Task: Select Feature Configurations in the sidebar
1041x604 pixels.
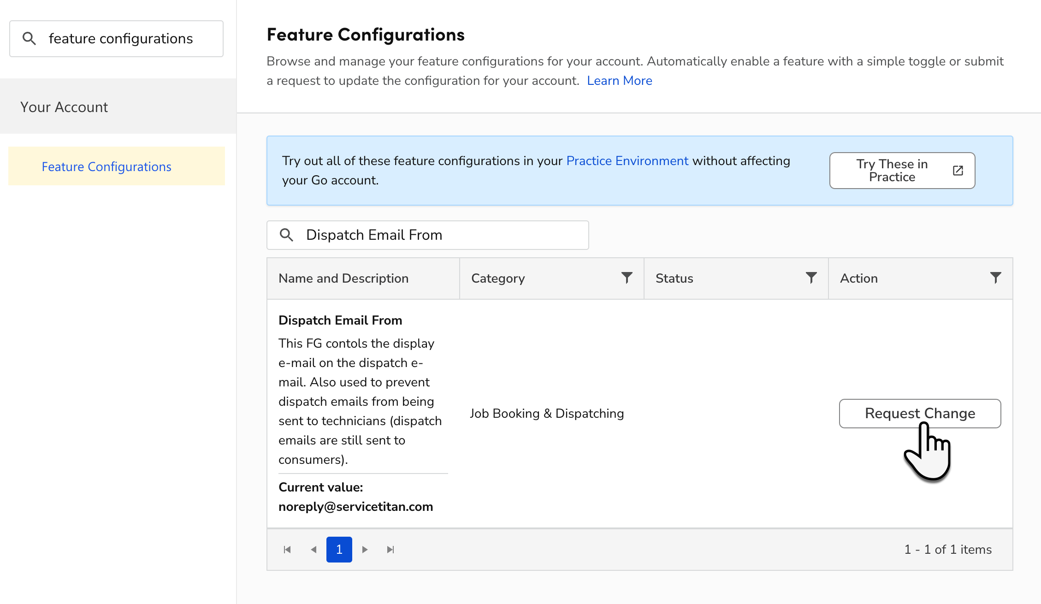Action: (x=106, y=166)
